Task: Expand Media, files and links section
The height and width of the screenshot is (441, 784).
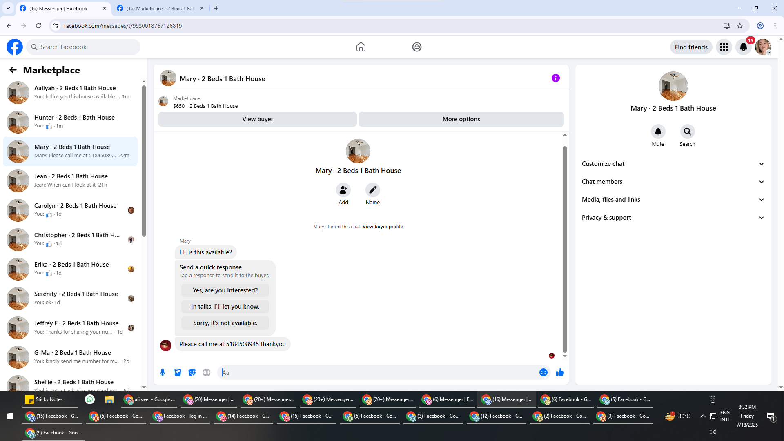Action: point(673,200)
